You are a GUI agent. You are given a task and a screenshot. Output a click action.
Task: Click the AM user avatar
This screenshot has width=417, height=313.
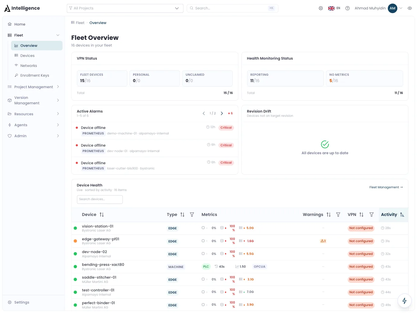click(x=392, y=8)
